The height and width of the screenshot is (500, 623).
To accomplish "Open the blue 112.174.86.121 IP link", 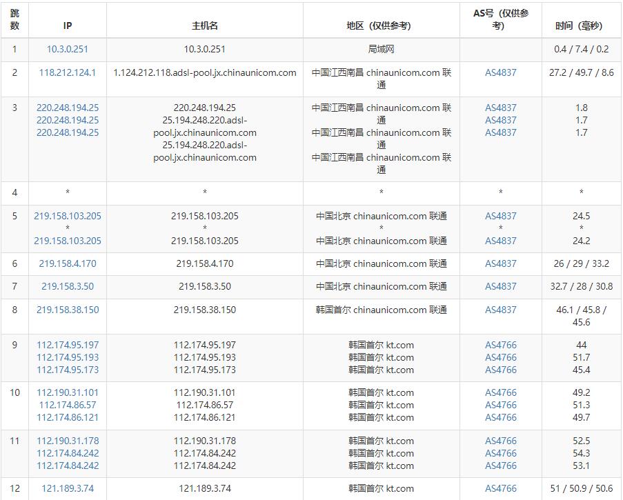I will [x=67, y=417].
